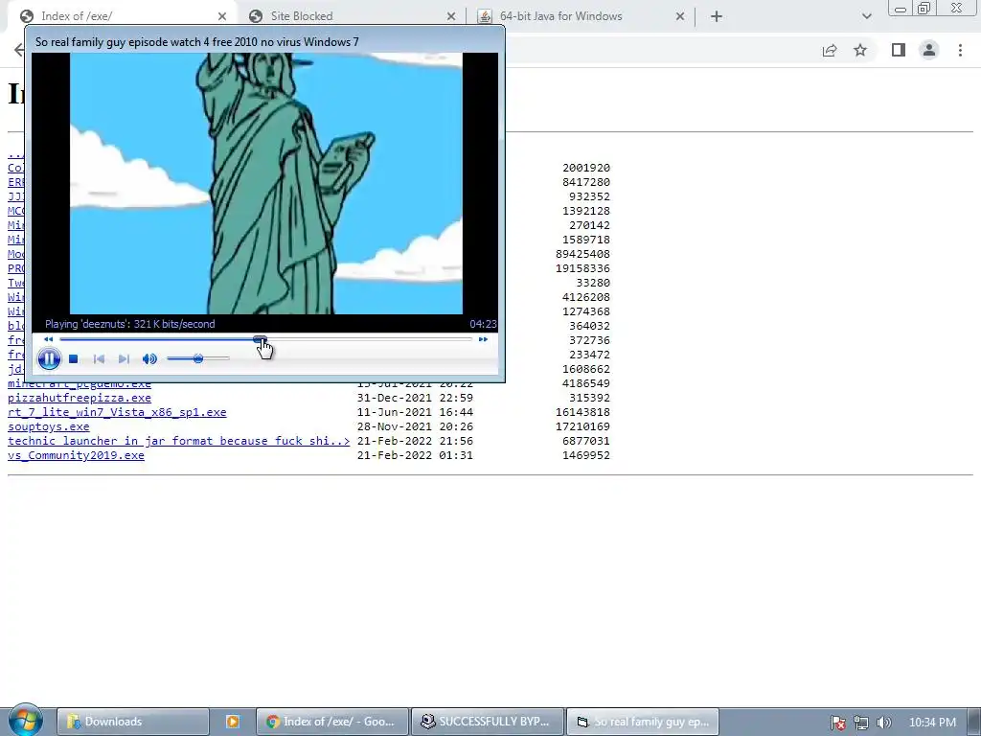Toggle Chrome side panel
The image size is (981, 736).
pos(899,50)
